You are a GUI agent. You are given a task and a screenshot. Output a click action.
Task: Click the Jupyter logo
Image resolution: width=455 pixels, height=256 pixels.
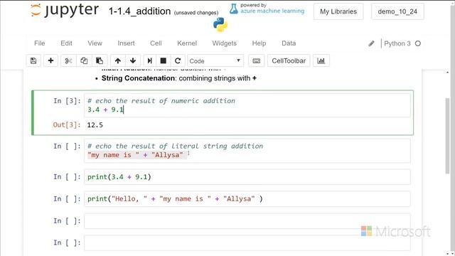[65, 11]
